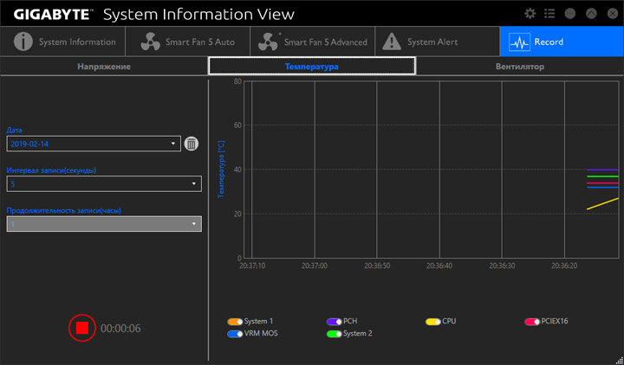The image size is (624, 365).
Task: Select the Record tab
Action: 562,42
